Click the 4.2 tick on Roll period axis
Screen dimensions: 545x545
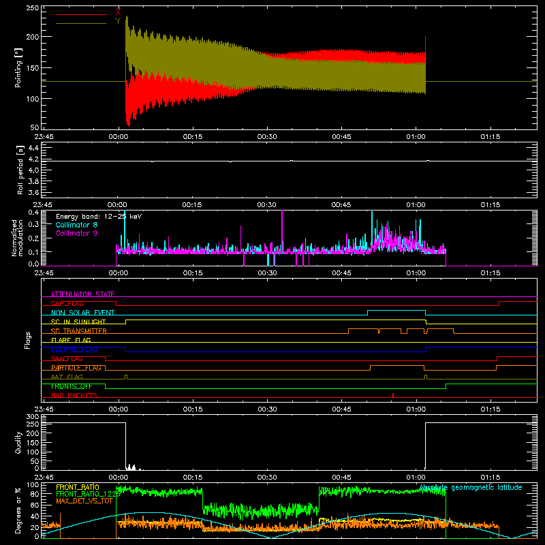[33, 159]
